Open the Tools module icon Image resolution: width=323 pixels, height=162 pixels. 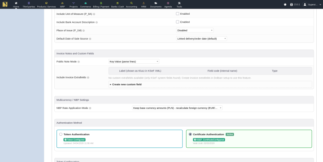coord(179,3)
